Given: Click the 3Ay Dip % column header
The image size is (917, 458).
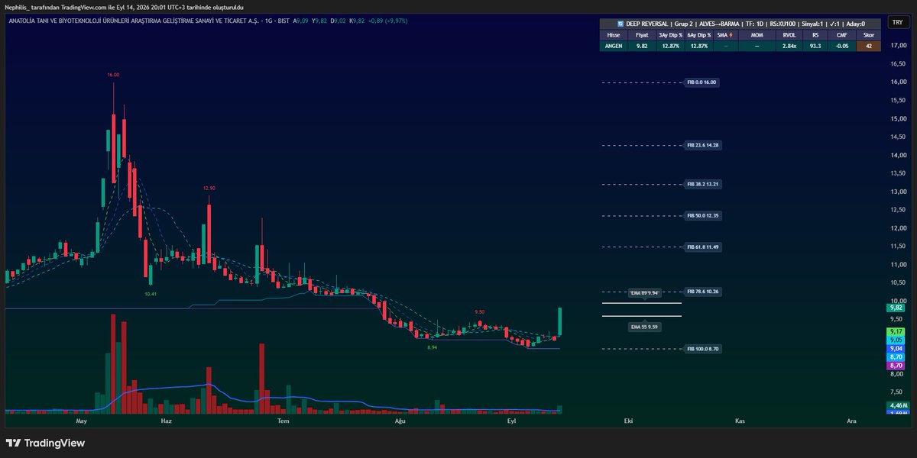Looking at the screenshot, I should (x=670, y=35).
